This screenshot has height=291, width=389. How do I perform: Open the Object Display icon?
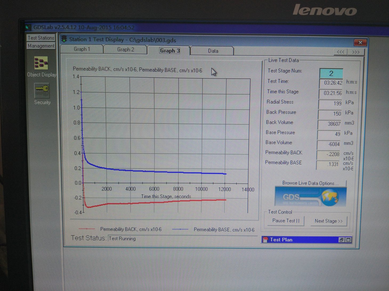pyautogui.click(x=41, y=63)
